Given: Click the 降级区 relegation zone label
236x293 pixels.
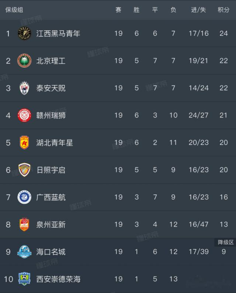Looking at the screenshot, I should coord(225,242).
